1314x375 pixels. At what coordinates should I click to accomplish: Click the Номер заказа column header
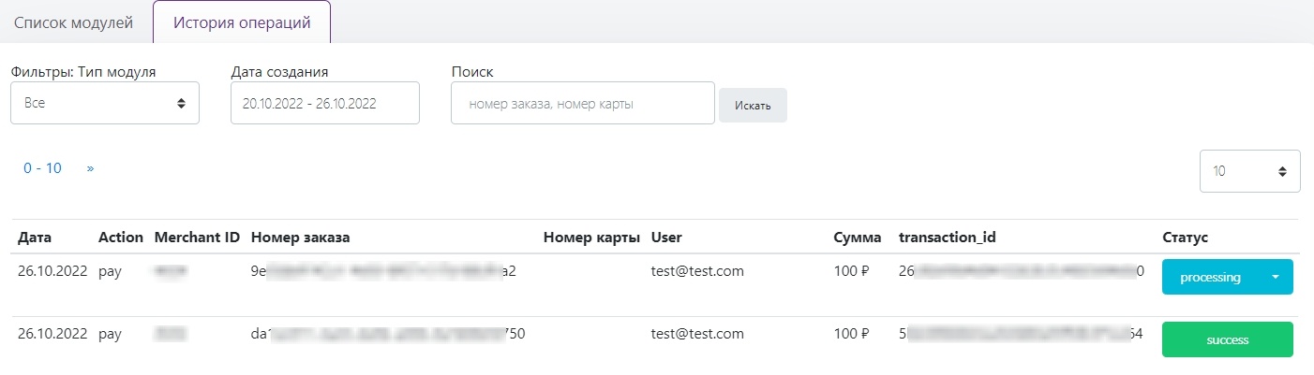click(300, 238)
